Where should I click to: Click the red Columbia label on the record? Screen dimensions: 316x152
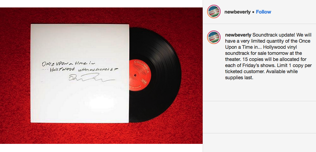tap(140, 75)
